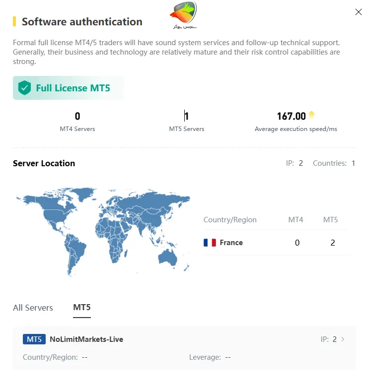
Task: Expand NoLimitMarkets-Live server IP chevron
Action: pos(343,339)
